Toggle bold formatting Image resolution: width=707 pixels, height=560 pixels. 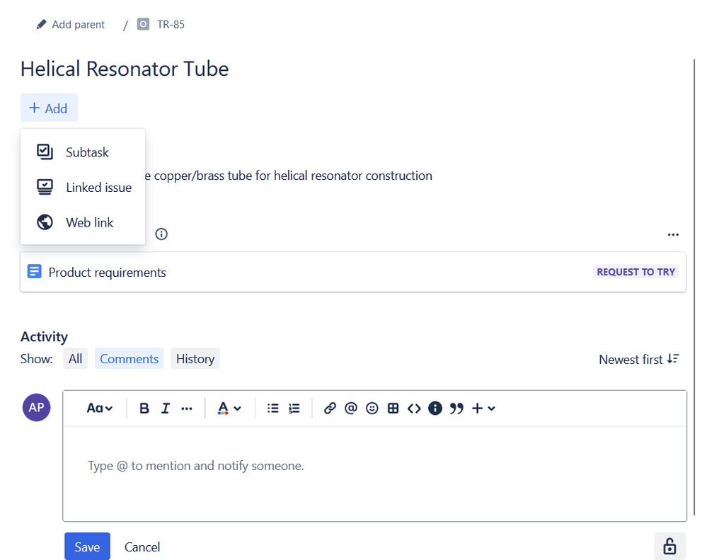144,408
